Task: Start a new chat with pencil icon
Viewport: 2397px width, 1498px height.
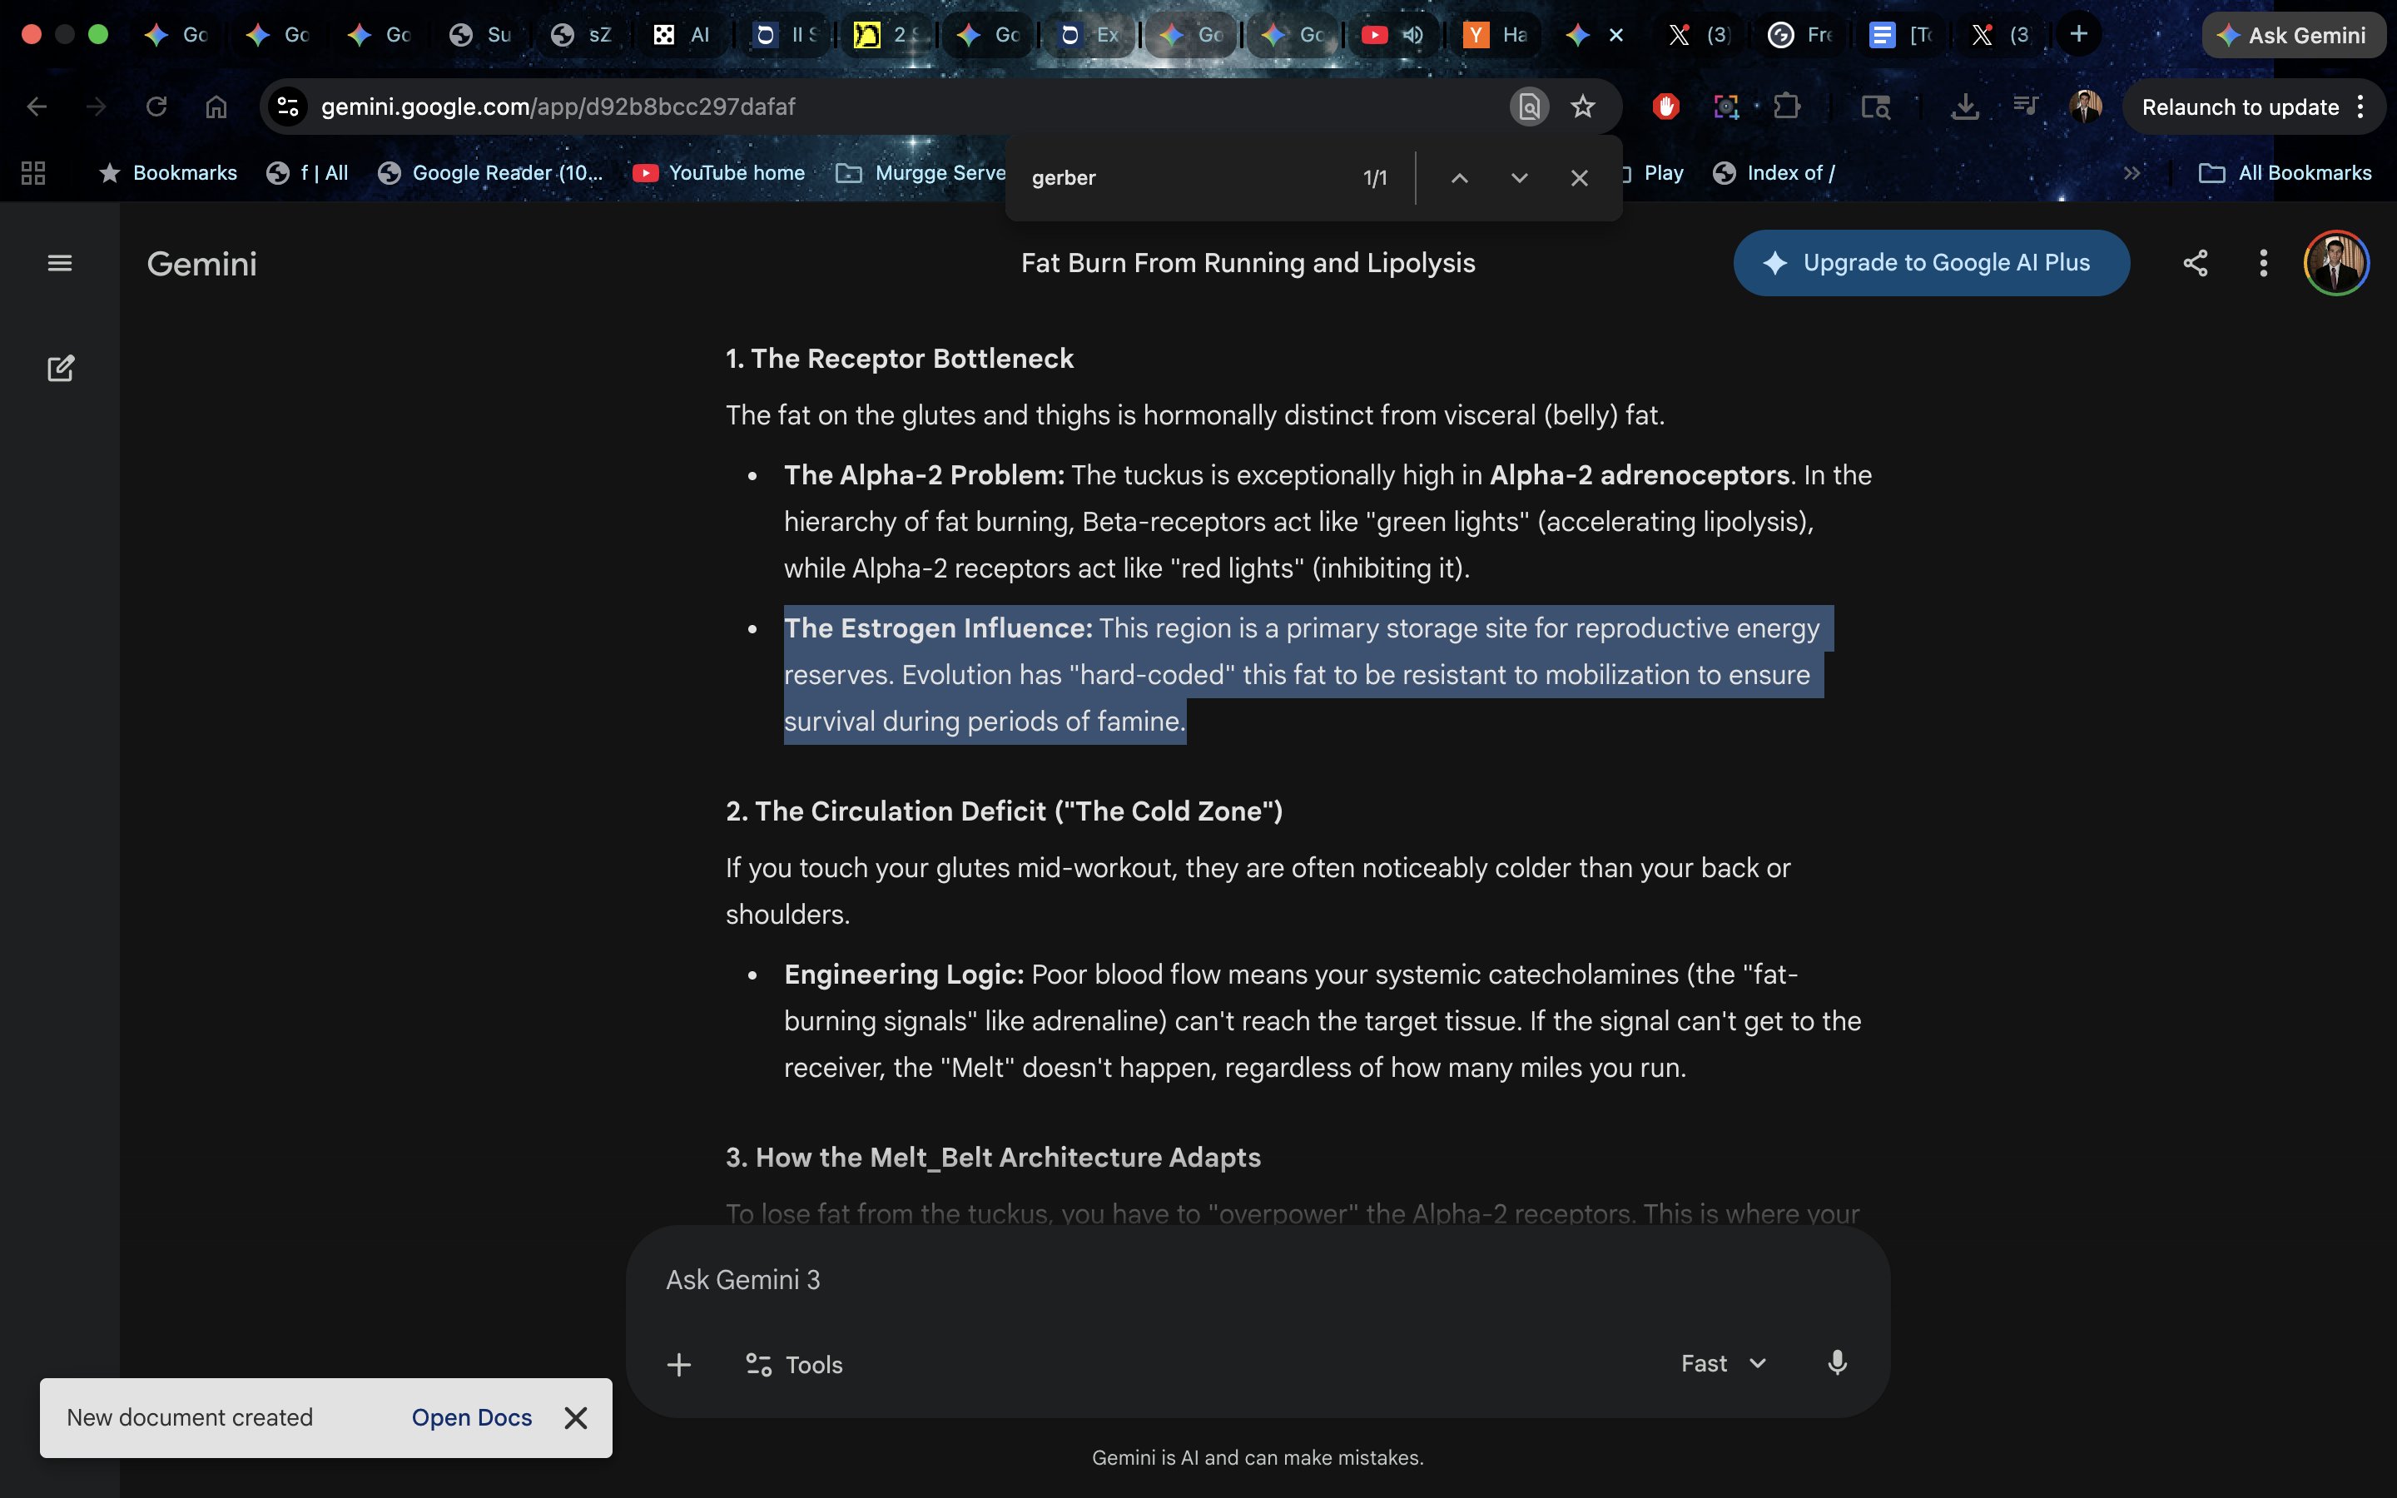Action: [61, 369]
